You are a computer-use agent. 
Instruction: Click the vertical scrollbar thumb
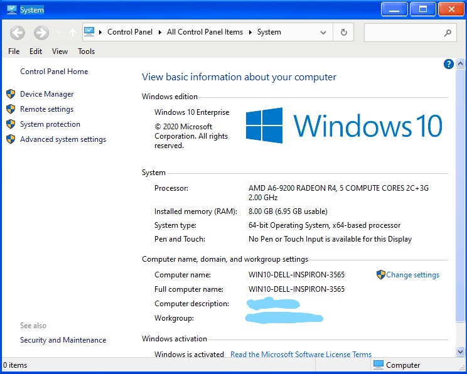(x=460, y=195)
